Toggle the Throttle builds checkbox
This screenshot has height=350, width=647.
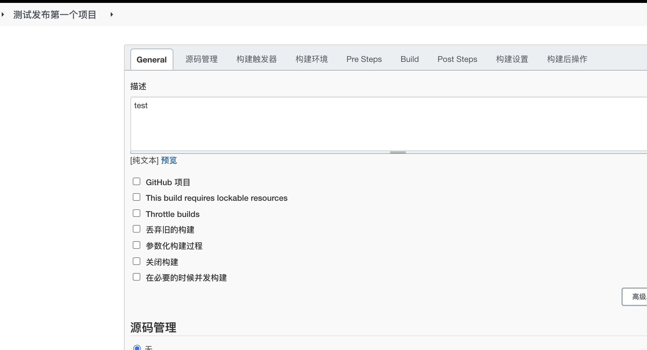[137, 213]
